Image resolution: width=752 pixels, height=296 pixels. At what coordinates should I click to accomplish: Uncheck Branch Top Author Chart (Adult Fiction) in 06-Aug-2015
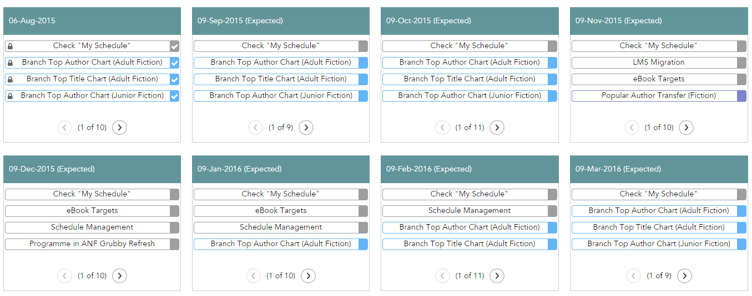tap(174, 63)
